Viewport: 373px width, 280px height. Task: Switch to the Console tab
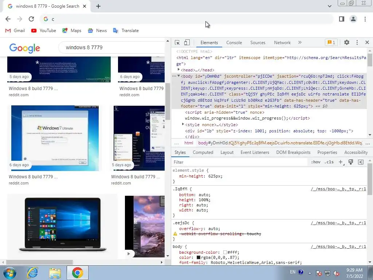[234, 43]
